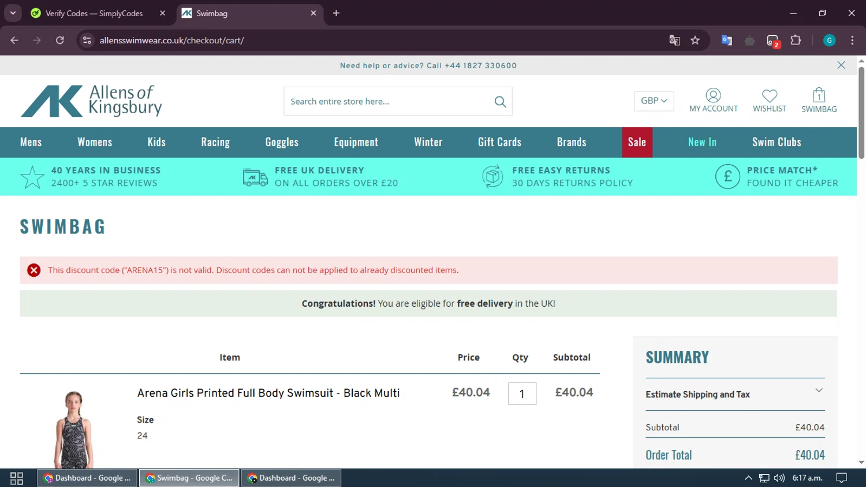Open the network tray icon
The height and width of the screenshot is (487, 866).
pyautogui.click(x=764, y=478)
